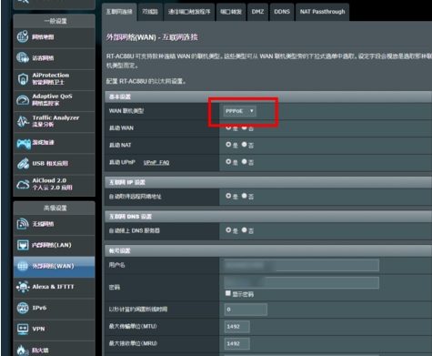
Task: Click the AiCloud 2.0 cloud icon
Action: coord(23,184)
